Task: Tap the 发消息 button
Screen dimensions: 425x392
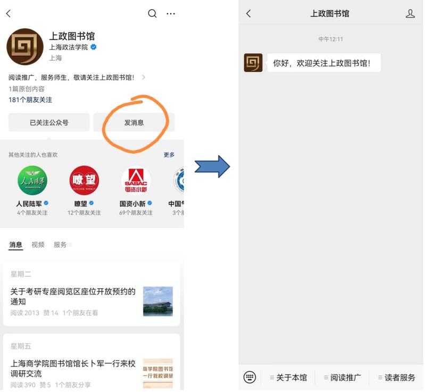Action: (x=134, y=122)
